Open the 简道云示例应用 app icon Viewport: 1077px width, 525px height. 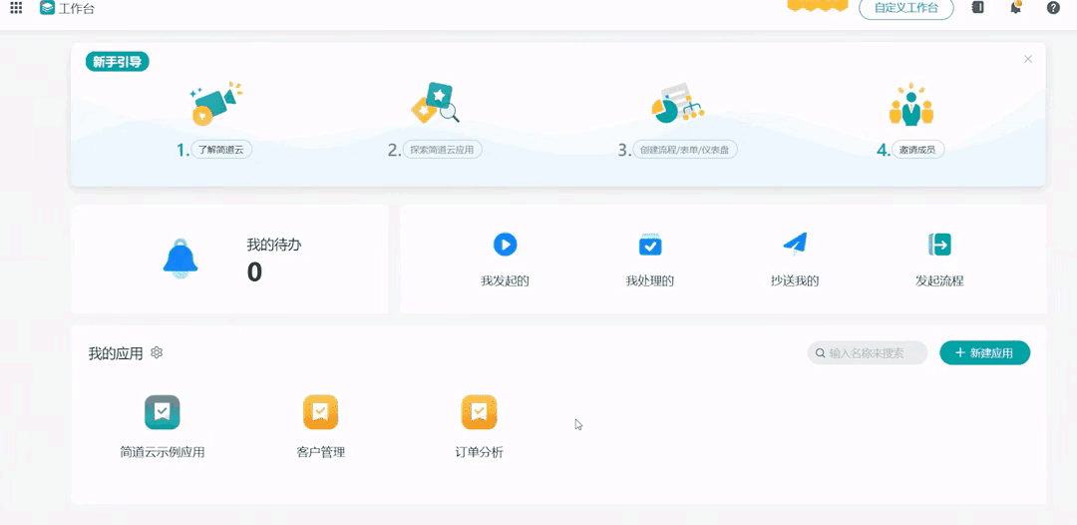coord(162,412)
